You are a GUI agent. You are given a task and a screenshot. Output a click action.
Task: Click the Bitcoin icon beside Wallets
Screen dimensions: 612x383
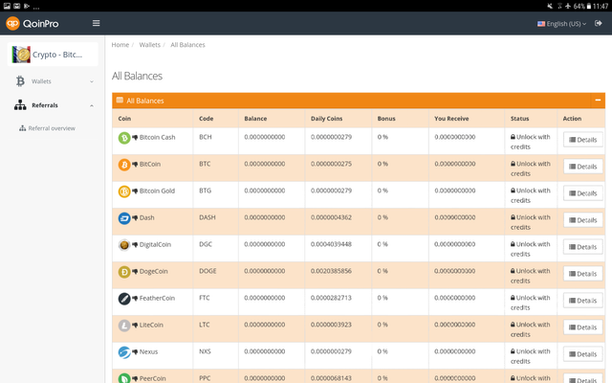click(20, 81)
